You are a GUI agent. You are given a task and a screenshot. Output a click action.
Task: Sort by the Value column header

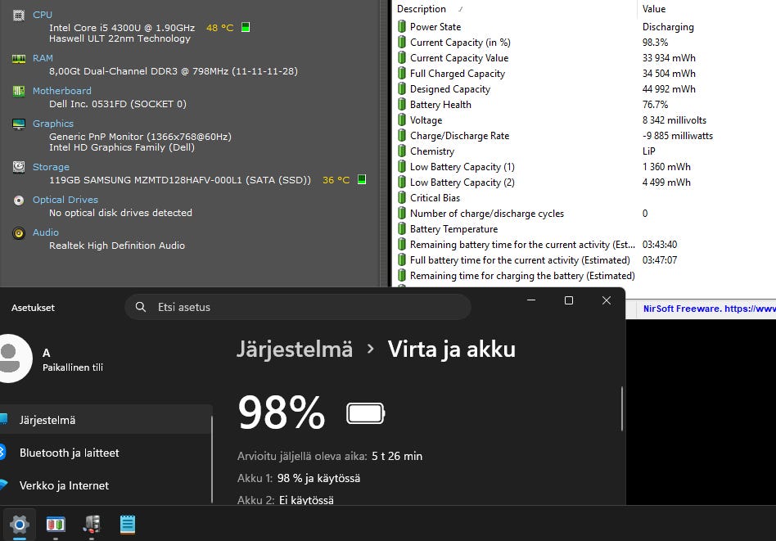click(706, 9)
